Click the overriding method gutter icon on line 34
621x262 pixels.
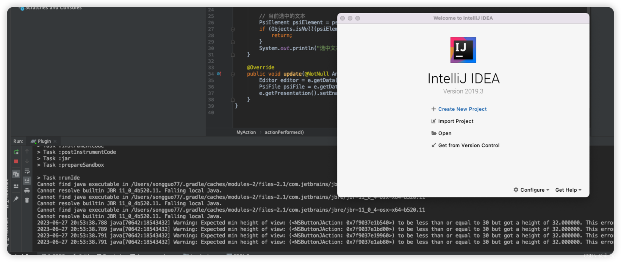point(219,74)
